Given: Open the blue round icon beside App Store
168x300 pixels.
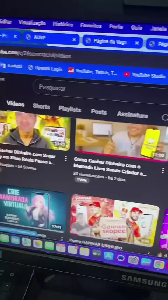Looking at the screenshot, I should pos(121,258).
